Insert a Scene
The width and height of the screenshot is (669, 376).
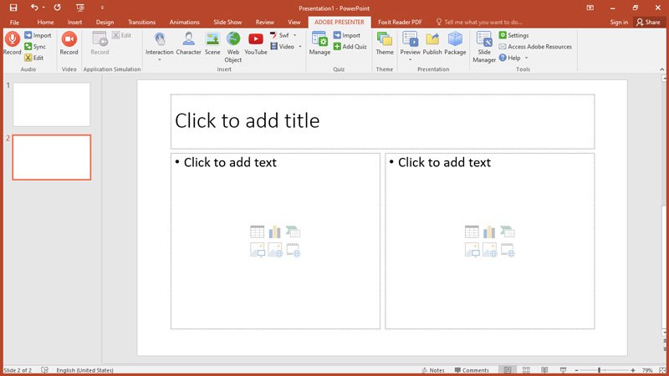tap(212, 43)
